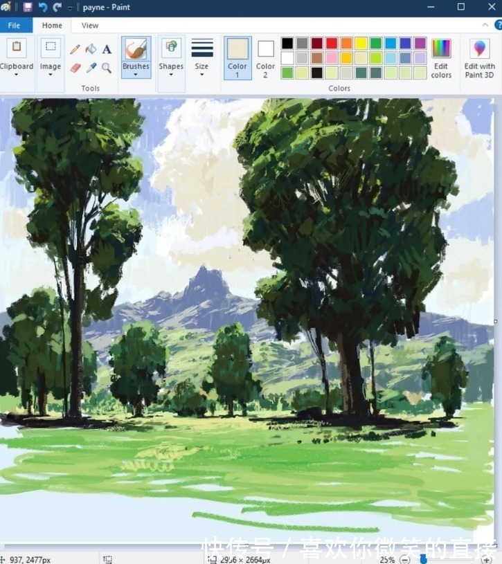Viewport: 502px width, 564px height.
Task: Switch to Color 2 selector
Action: (265, 57)
